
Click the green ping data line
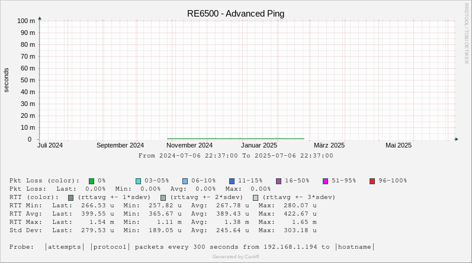[x=236, y=139]
